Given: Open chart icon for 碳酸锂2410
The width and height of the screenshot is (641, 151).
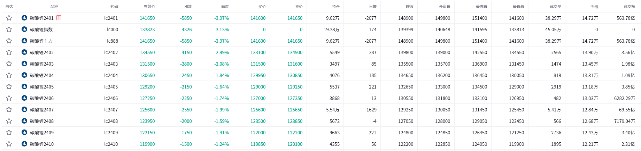Looking at the screenshot, I should click(x=24, y=144).
